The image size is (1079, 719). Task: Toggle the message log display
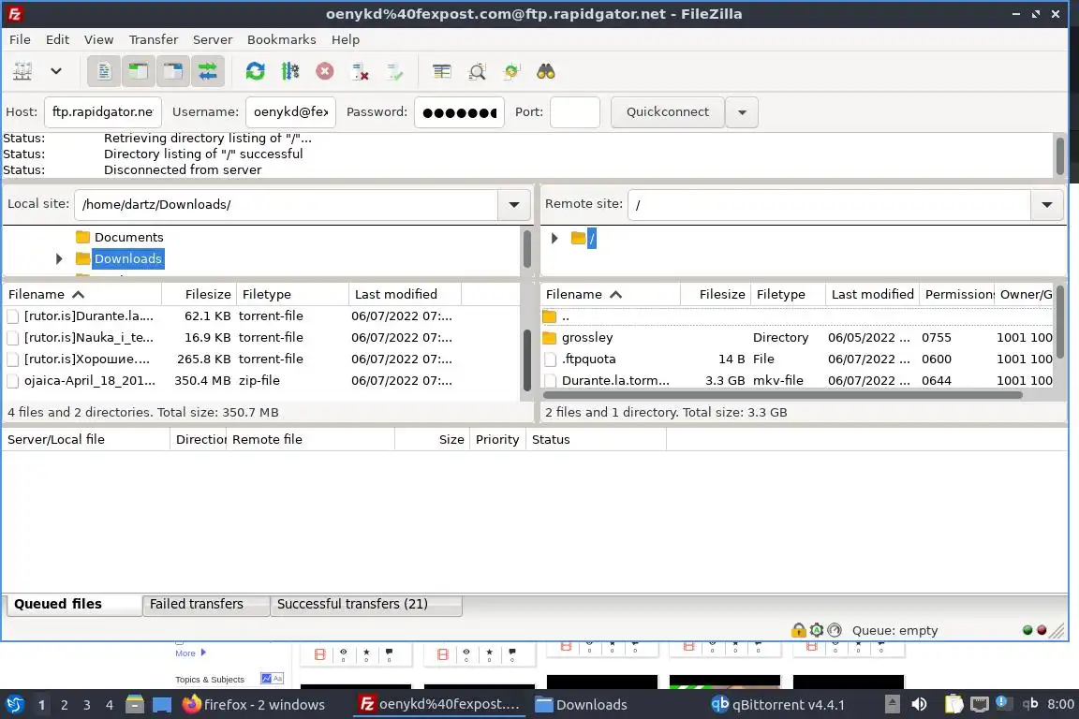pyautogui.click(x=104, y=71)
